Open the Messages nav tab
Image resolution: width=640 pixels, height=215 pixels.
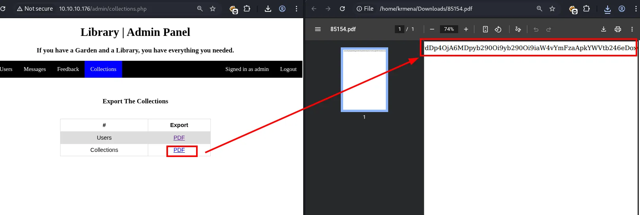pyautogui.click(x=35, y=69)
